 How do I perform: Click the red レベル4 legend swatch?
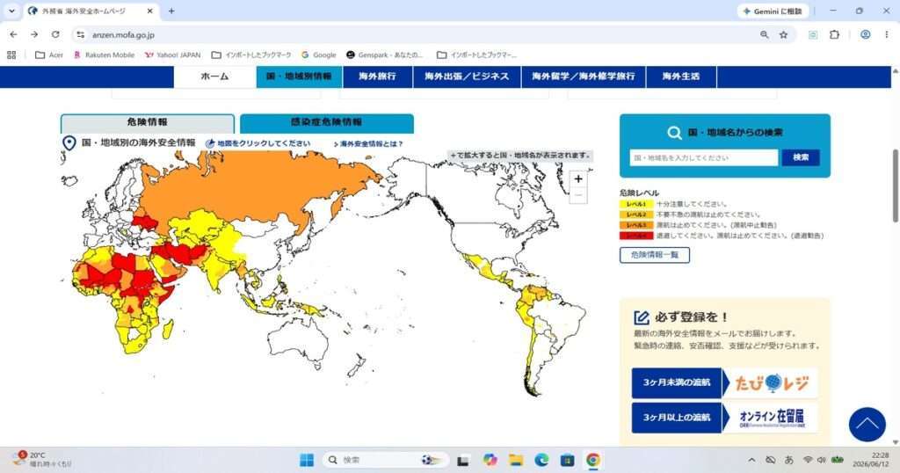636,236
